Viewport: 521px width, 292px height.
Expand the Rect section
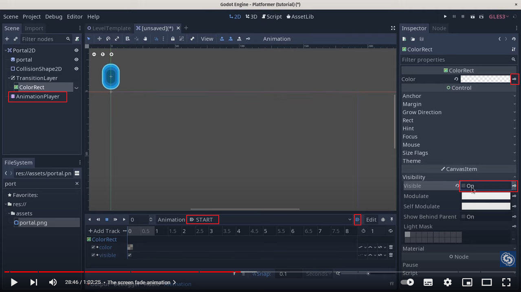click(x=459, y=120)
